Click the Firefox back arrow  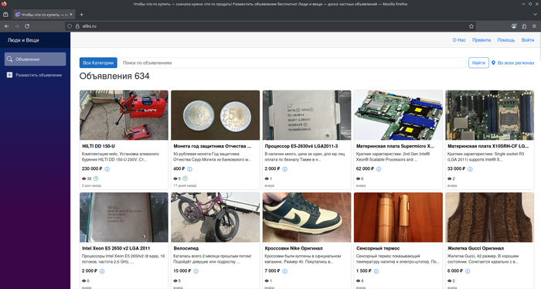coord(6,26)
